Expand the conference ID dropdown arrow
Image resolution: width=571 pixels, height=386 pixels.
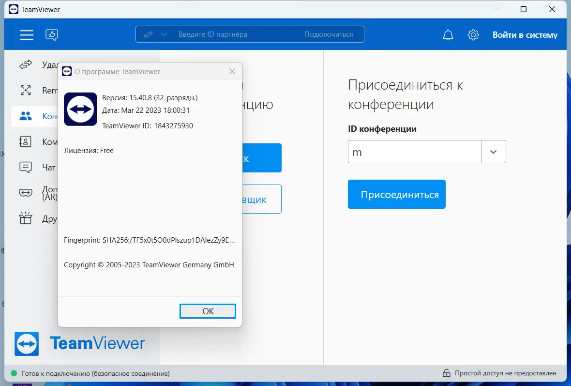tap(494, 152)
